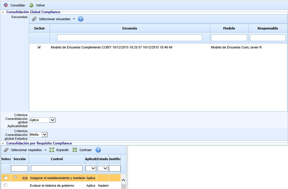
Task: Click the Consolidar gear icon
Action: pyautogui.click(x=6, y=5)
